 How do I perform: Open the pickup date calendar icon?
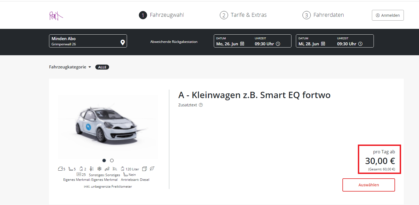(242, 44)
